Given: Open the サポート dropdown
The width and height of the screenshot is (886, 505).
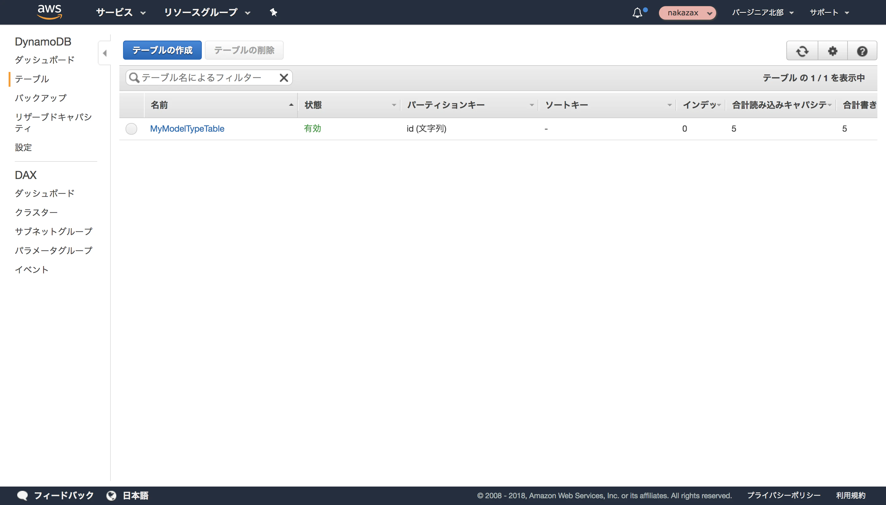Looking at the screenshot, I should [829, 13].
